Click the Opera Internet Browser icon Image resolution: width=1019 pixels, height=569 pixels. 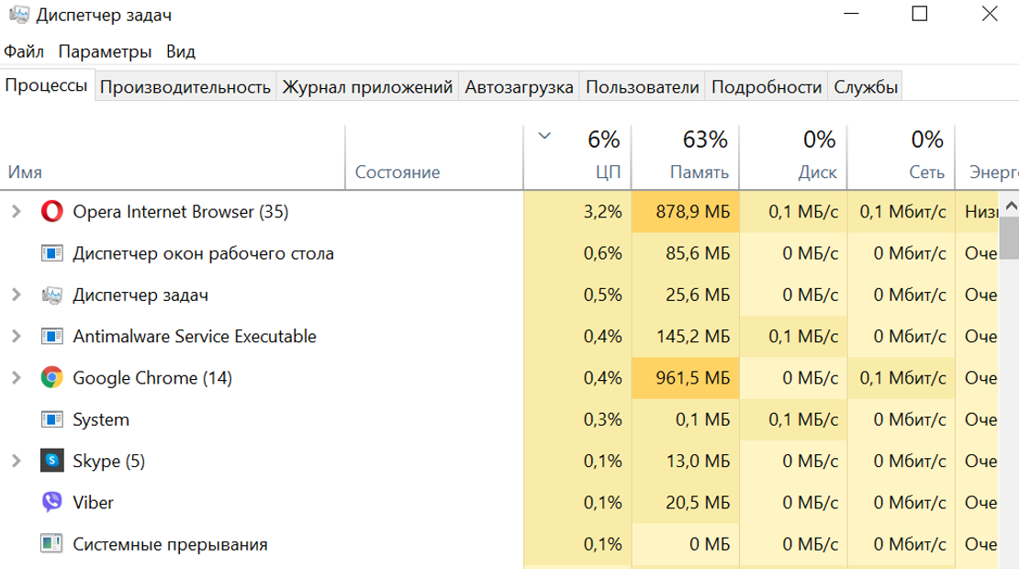52,212
